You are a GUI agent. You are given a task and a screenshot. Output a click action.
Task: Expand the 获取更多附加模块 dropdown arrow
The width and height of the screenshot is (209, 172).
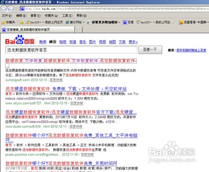(x=120, y=22)
